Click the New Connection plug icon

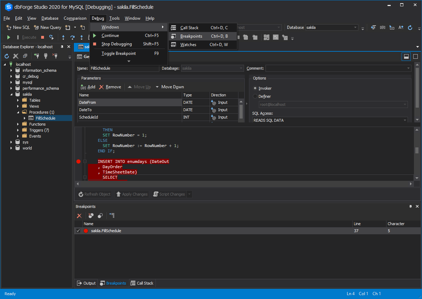click(x=37, y=56)
